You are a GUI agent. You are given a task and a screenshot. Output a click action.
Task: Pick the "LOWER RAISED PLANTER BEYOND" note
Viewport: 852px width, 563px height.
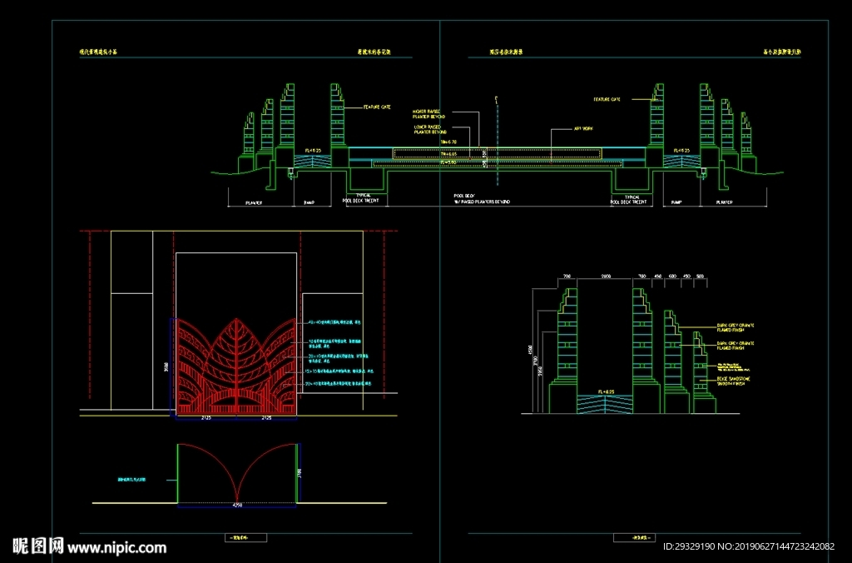point(430,129)
